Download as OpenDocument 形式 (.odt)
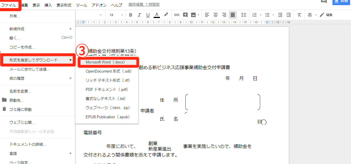 [107, 71]
